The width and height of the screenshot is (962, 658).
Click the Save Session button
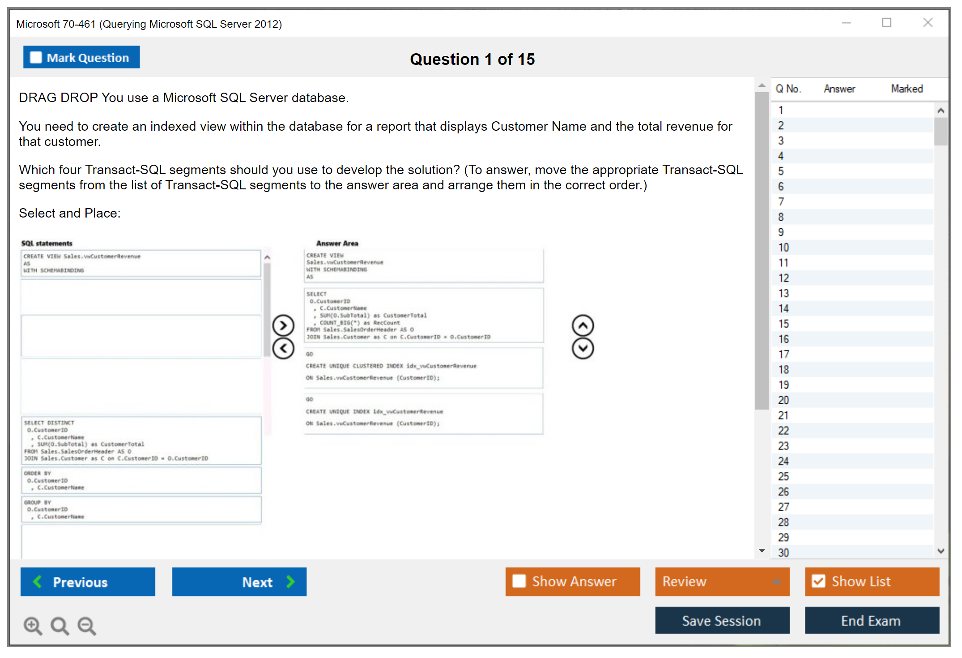pyautogui.click(x=722, y=620)
